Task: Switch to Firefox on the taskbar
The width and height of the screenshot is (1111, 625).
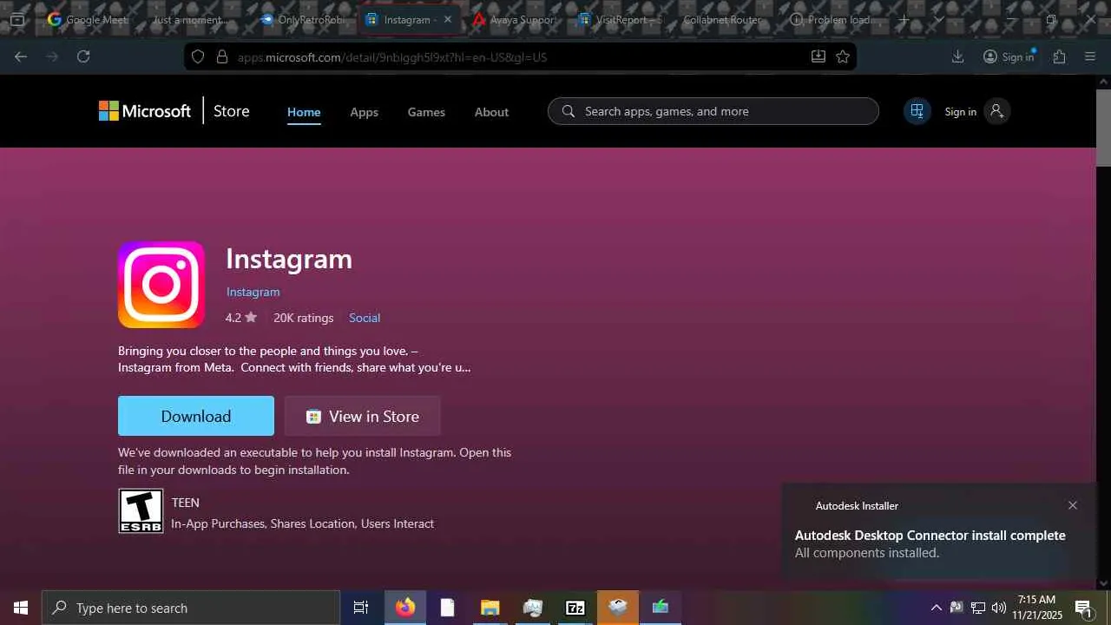Action: click(x=405, y=608)
